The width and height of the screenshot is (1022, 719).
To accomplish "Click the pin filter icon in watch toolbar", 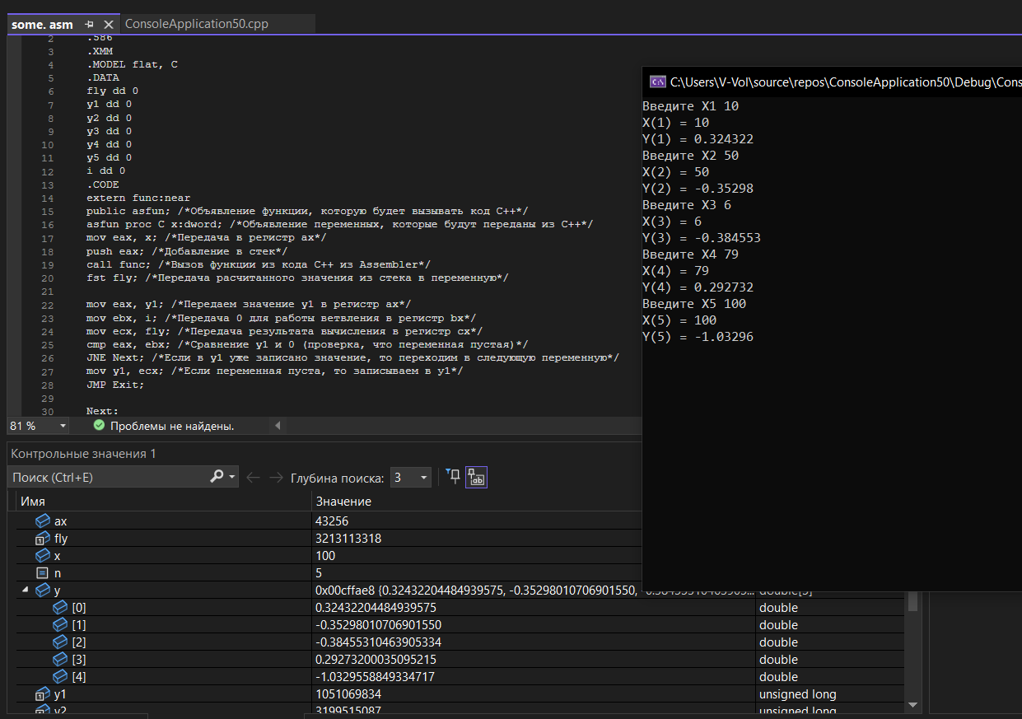I will (452, 477).
